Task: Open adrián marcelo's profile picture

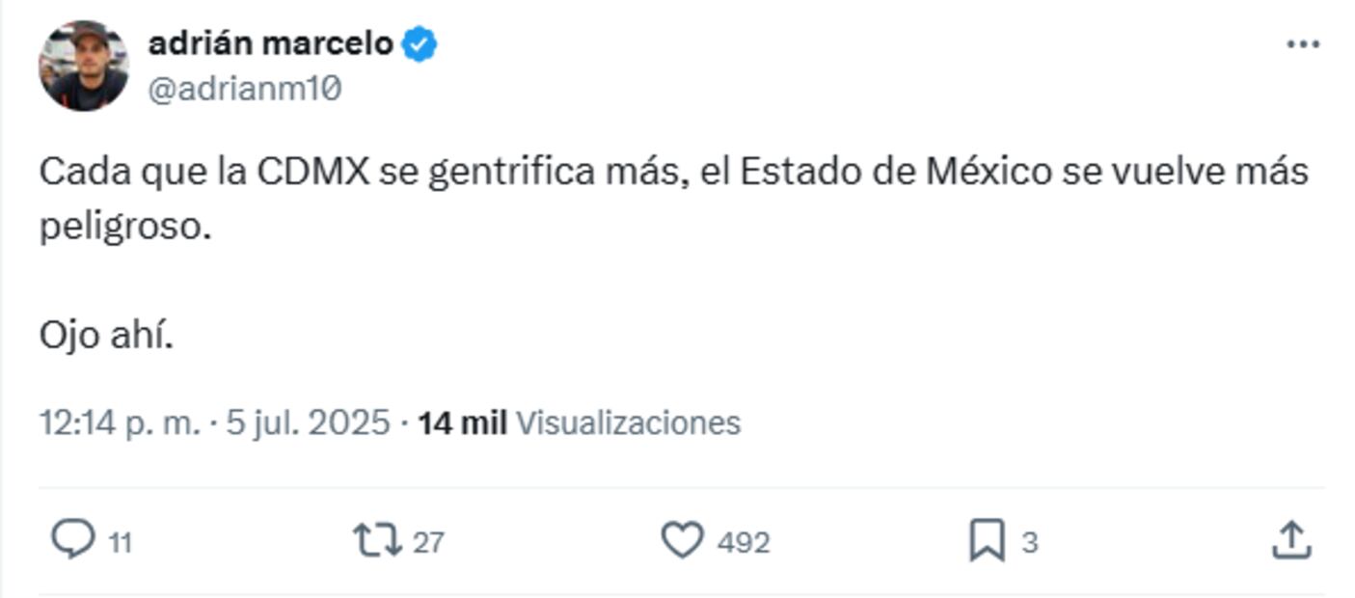Action: pos(83,66)
